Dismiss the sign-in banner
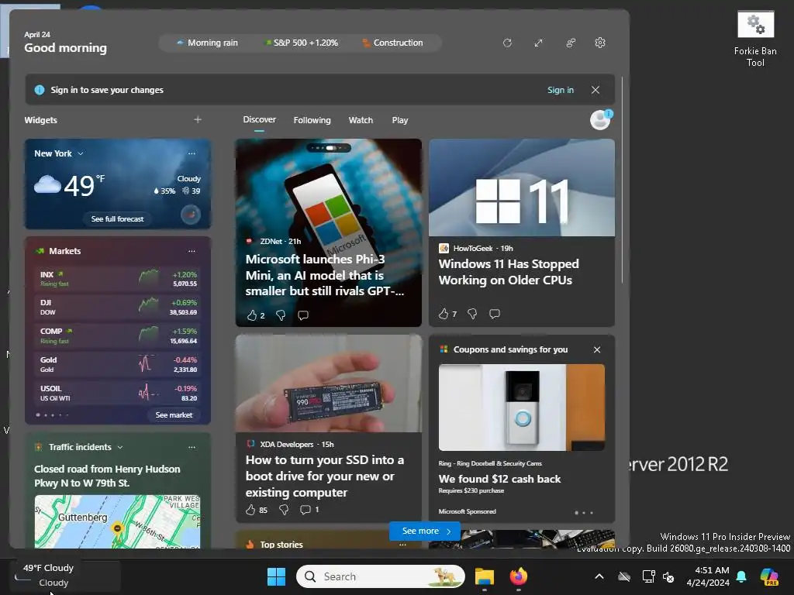 595,90
